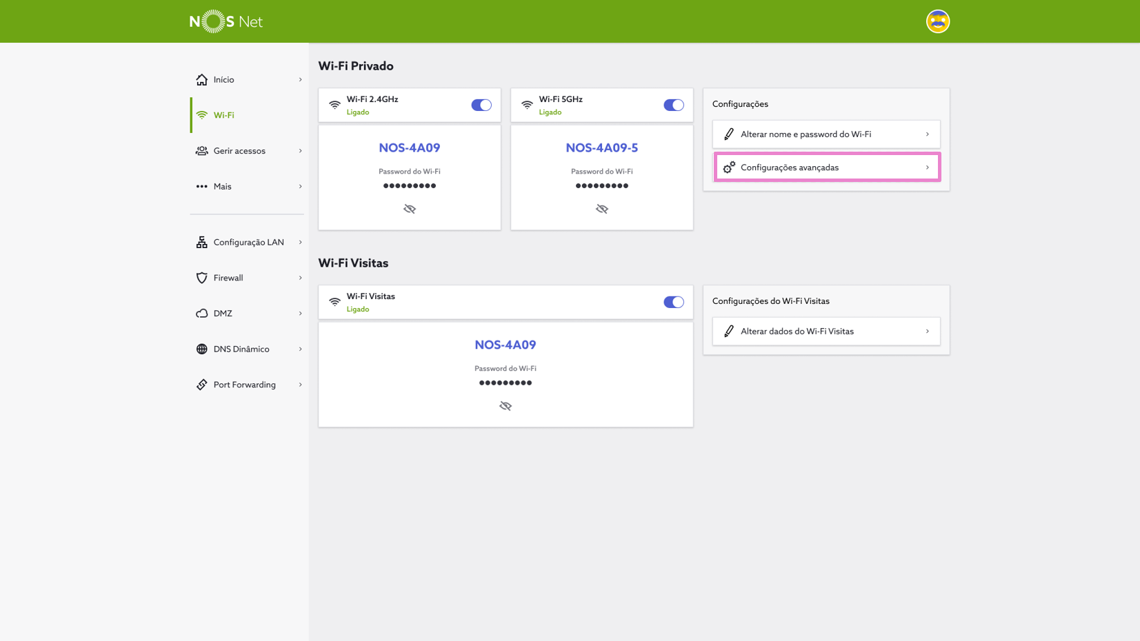
Task: Reveal password for NOS-4A09-5 network
Action: click(602, 209)
